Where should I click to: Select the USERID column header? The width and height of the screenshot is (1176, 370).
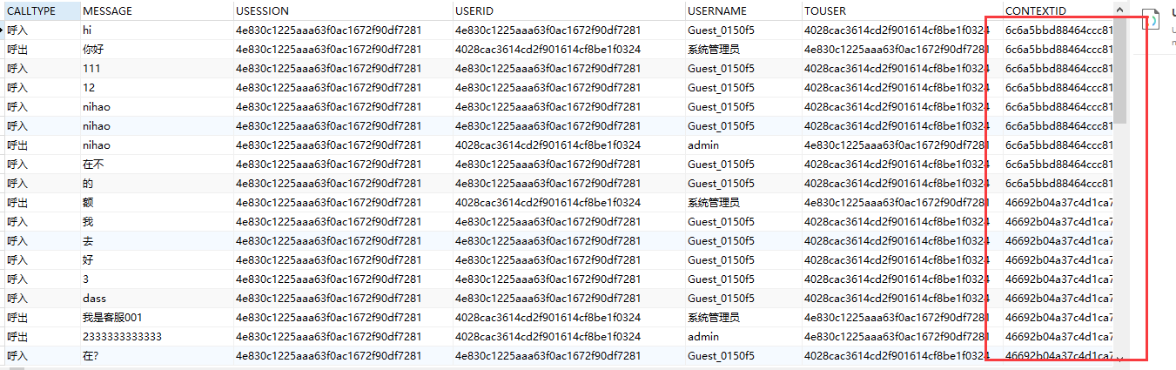[x=568, y=10]
